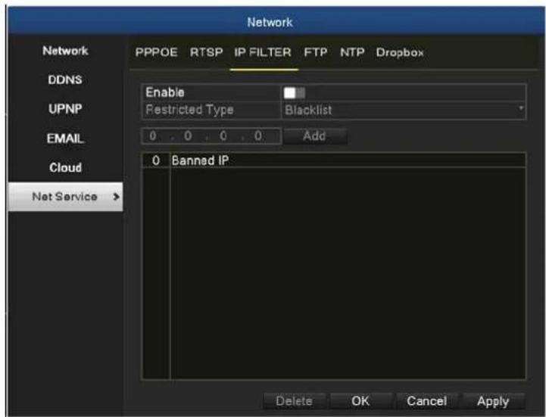Open the DDNS settings page
The image size is (546, 417).
(x=65, y=79)
